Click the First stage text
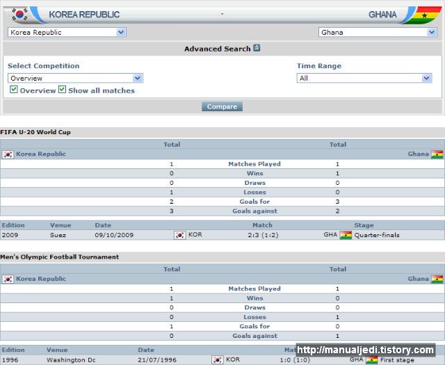The height and width of the screenshot is (365, 445). [x=397, y=360]
